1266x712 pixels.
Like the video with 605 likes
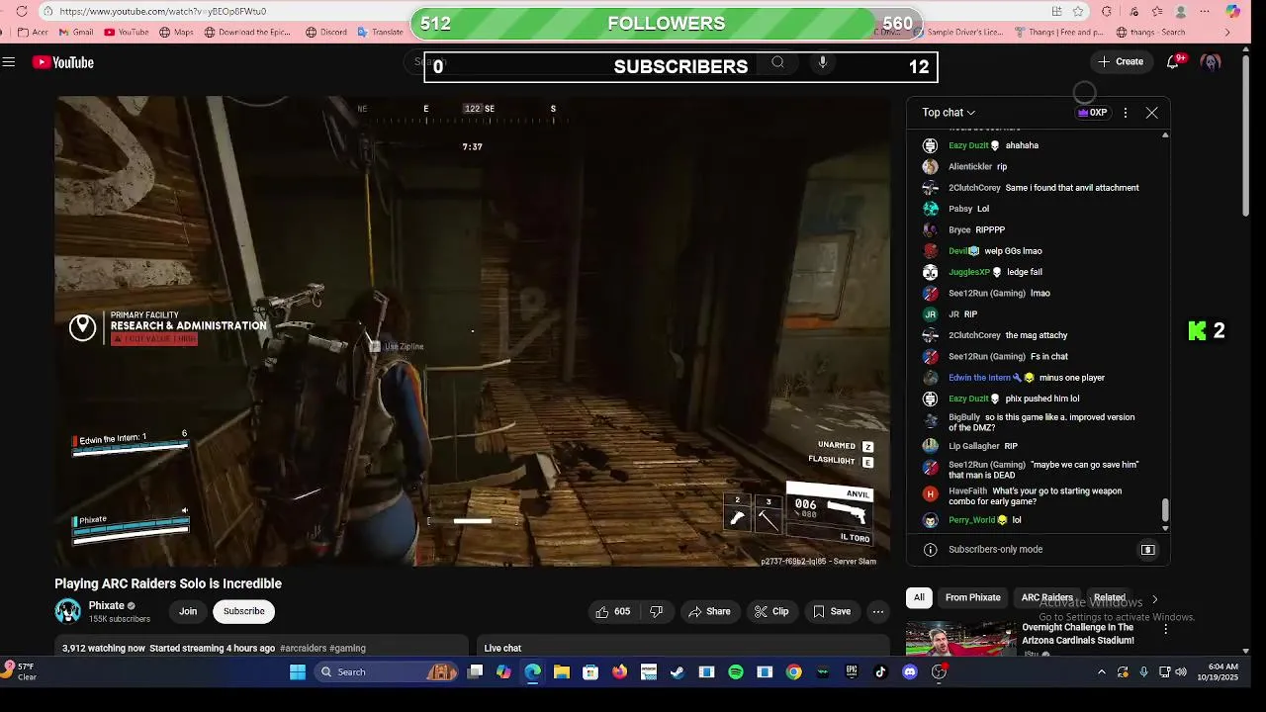coord(612,611)
